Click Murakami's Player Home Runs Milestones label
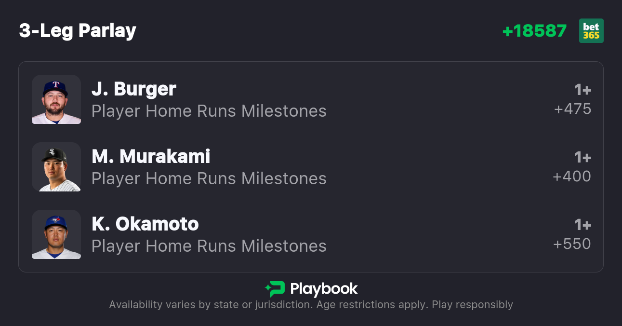This screenshot has height=326, width=622. [209, 179]
